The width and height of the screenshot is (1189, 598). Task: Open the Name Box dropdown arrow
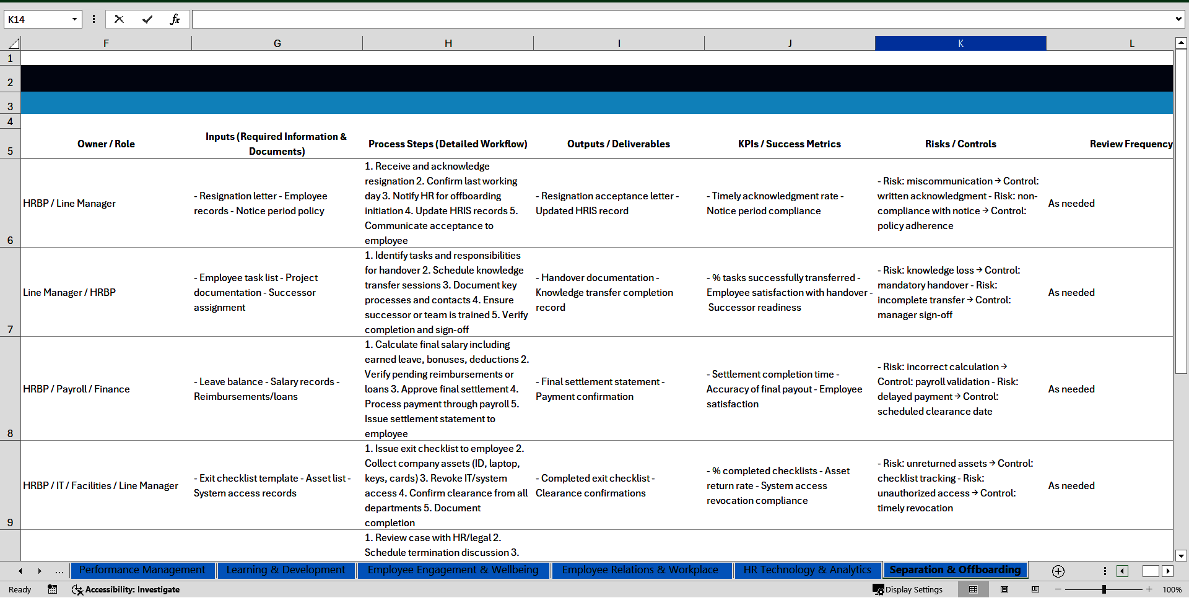pyautogui.click(x=74, y=19)
